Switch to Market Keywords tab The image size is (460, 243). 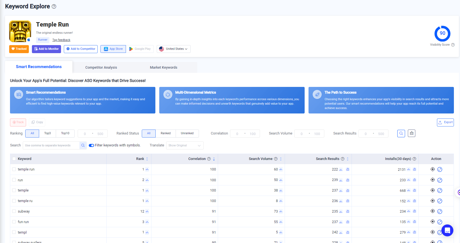coord(164,67)
